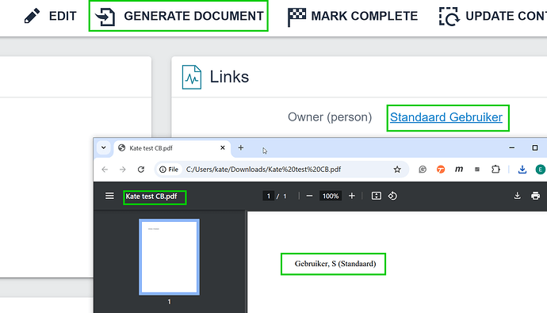The height and width of the screenshot is (313, 547).
Task: Open a new browser tab
Action: (x=241, y=148)
